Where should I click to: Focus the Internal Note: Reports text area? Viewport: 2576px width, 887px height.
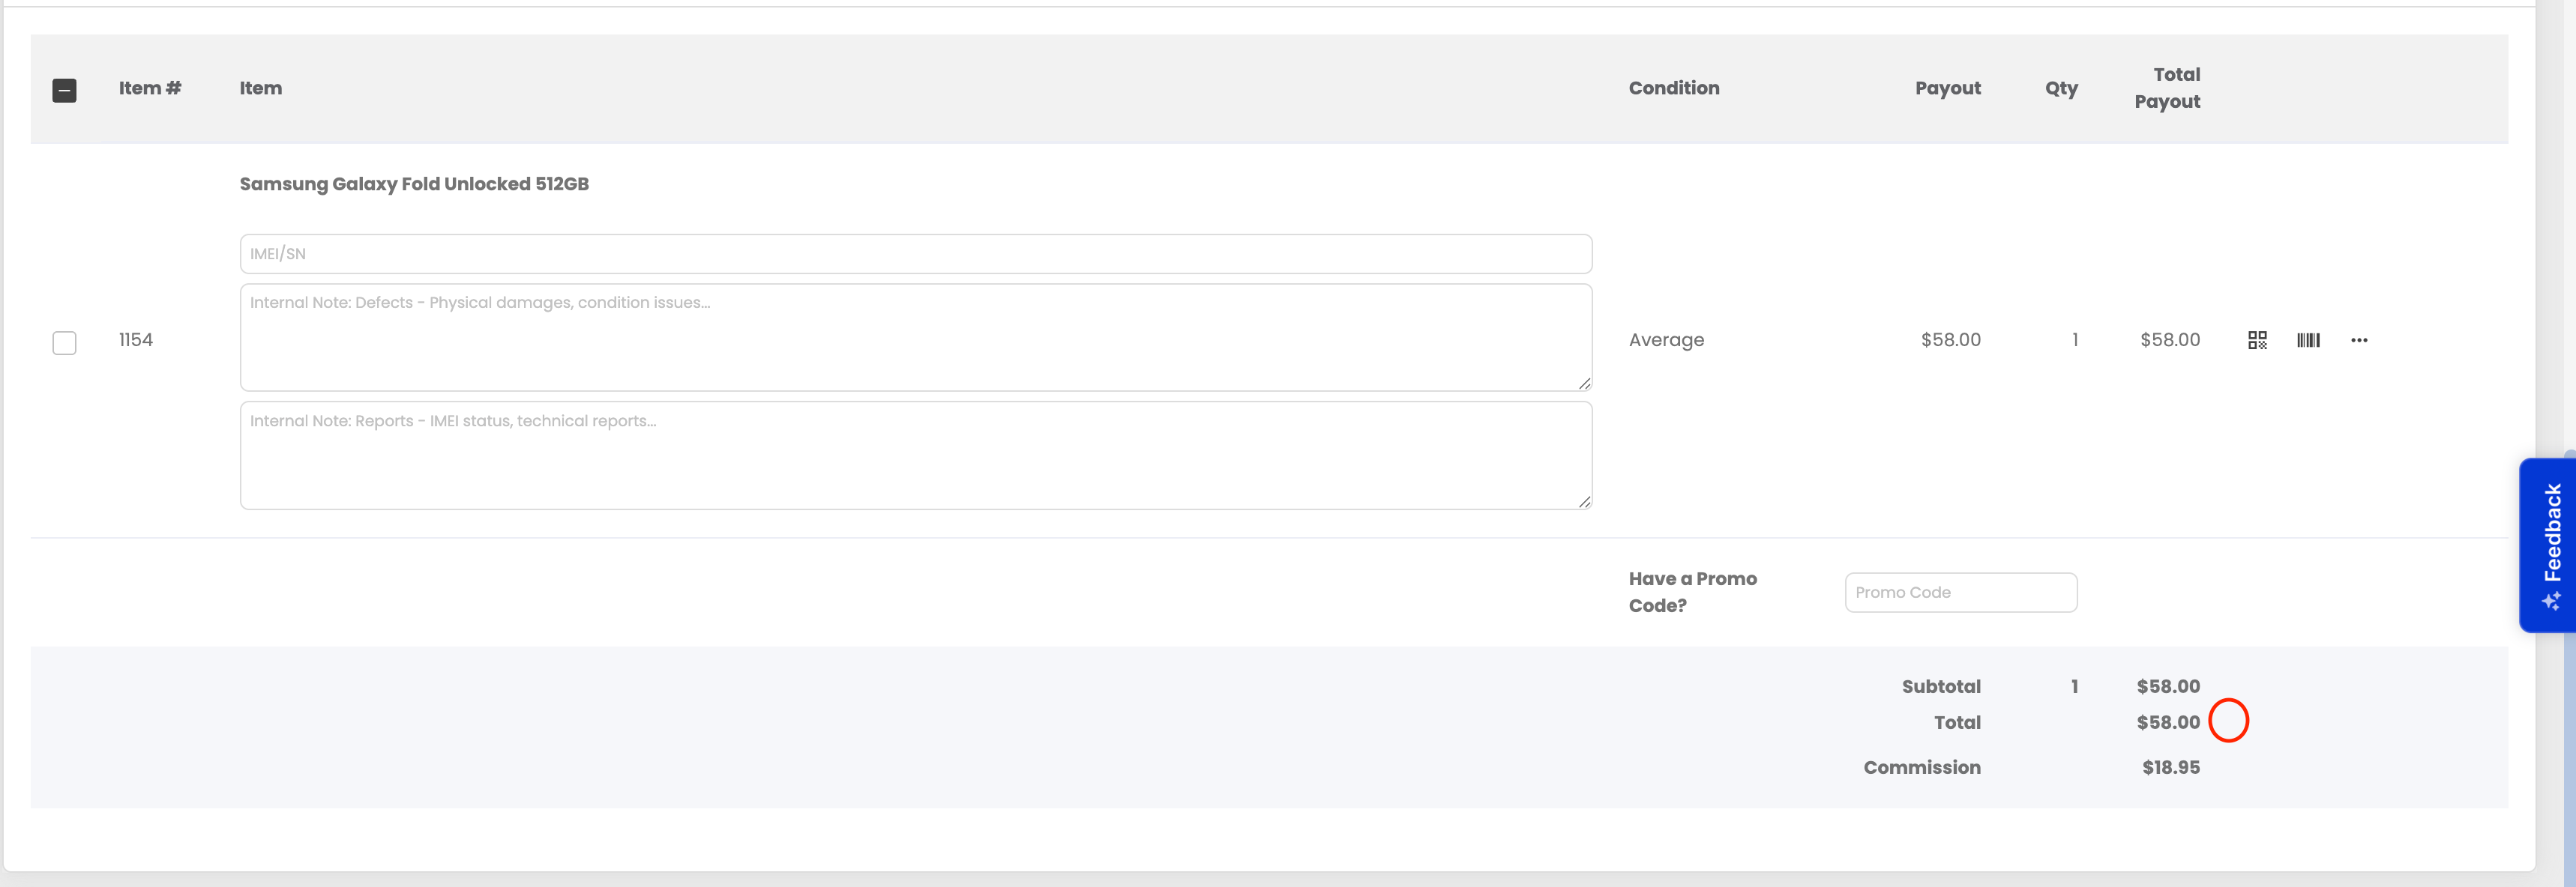tap(915, 455)
